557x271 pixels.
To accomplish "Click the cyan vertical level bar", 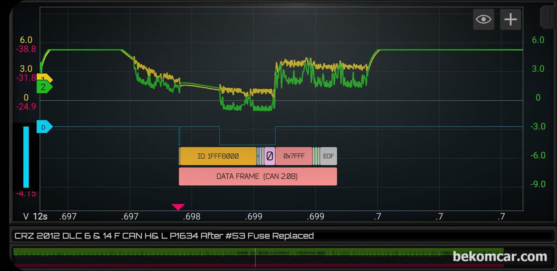I will click(x=26, y=157).
